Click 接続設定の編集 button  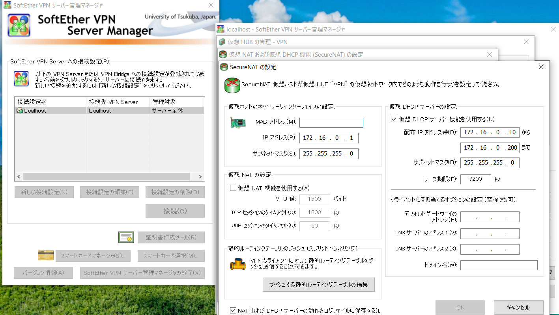click(110, 192)
